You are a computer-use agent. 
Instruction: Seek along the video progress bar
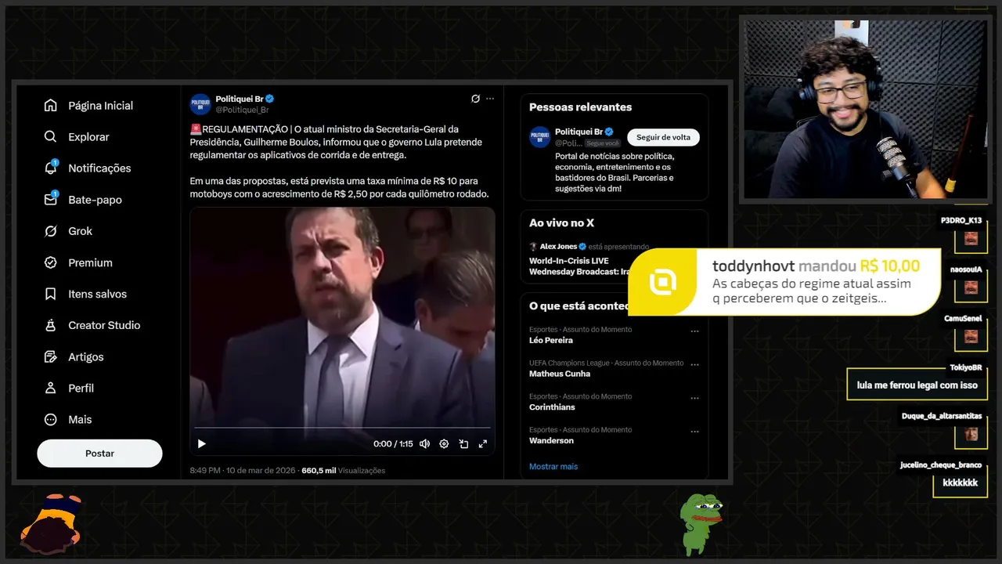(342, 428)
